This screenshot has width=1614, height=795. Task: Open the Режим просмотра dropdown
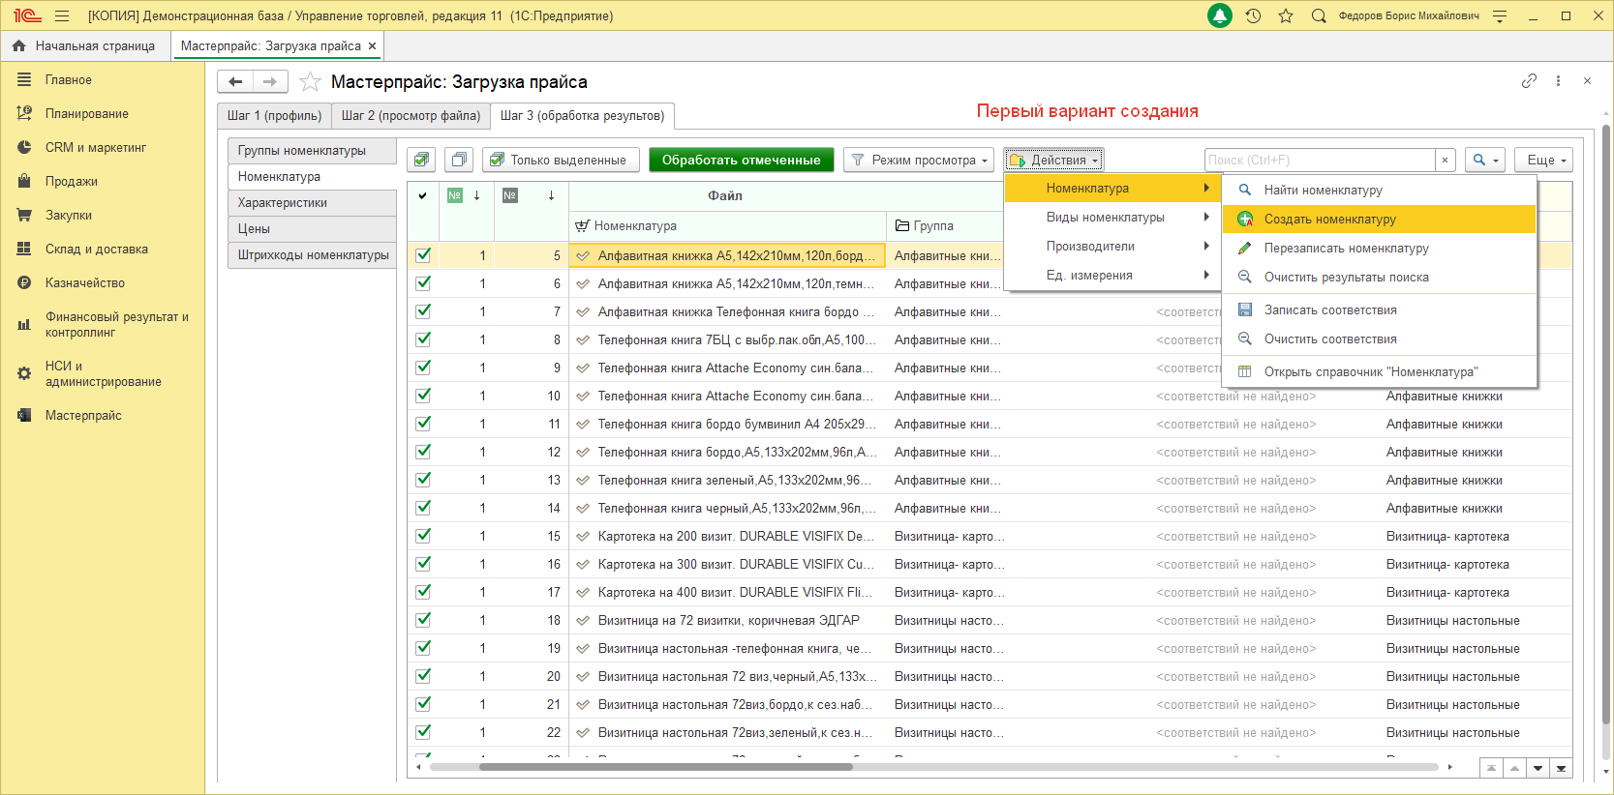point(919,161)
